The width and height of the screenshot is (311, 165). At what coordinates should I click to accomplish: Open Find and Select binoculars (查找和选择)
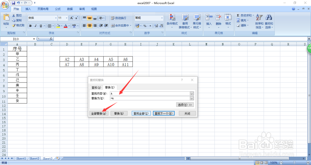coord(269,21)
